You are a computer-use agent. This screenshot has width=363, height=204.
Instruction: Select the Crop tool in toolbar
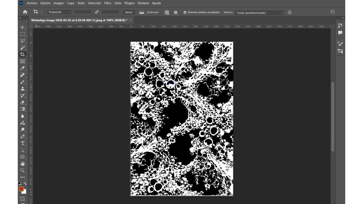[x=22, y=54]
